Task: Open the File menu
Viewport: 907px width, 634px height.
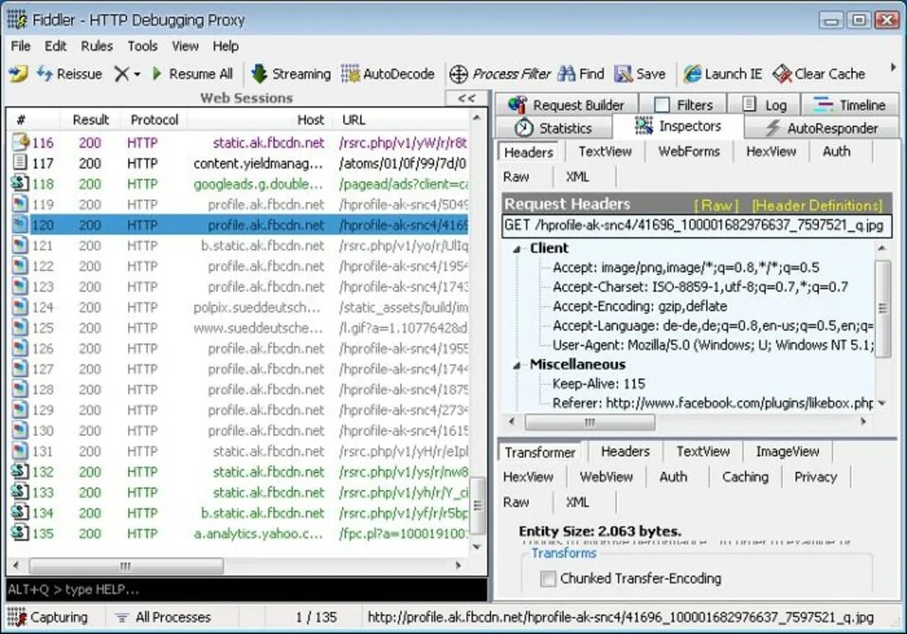Action: click(x=20, y=46)
